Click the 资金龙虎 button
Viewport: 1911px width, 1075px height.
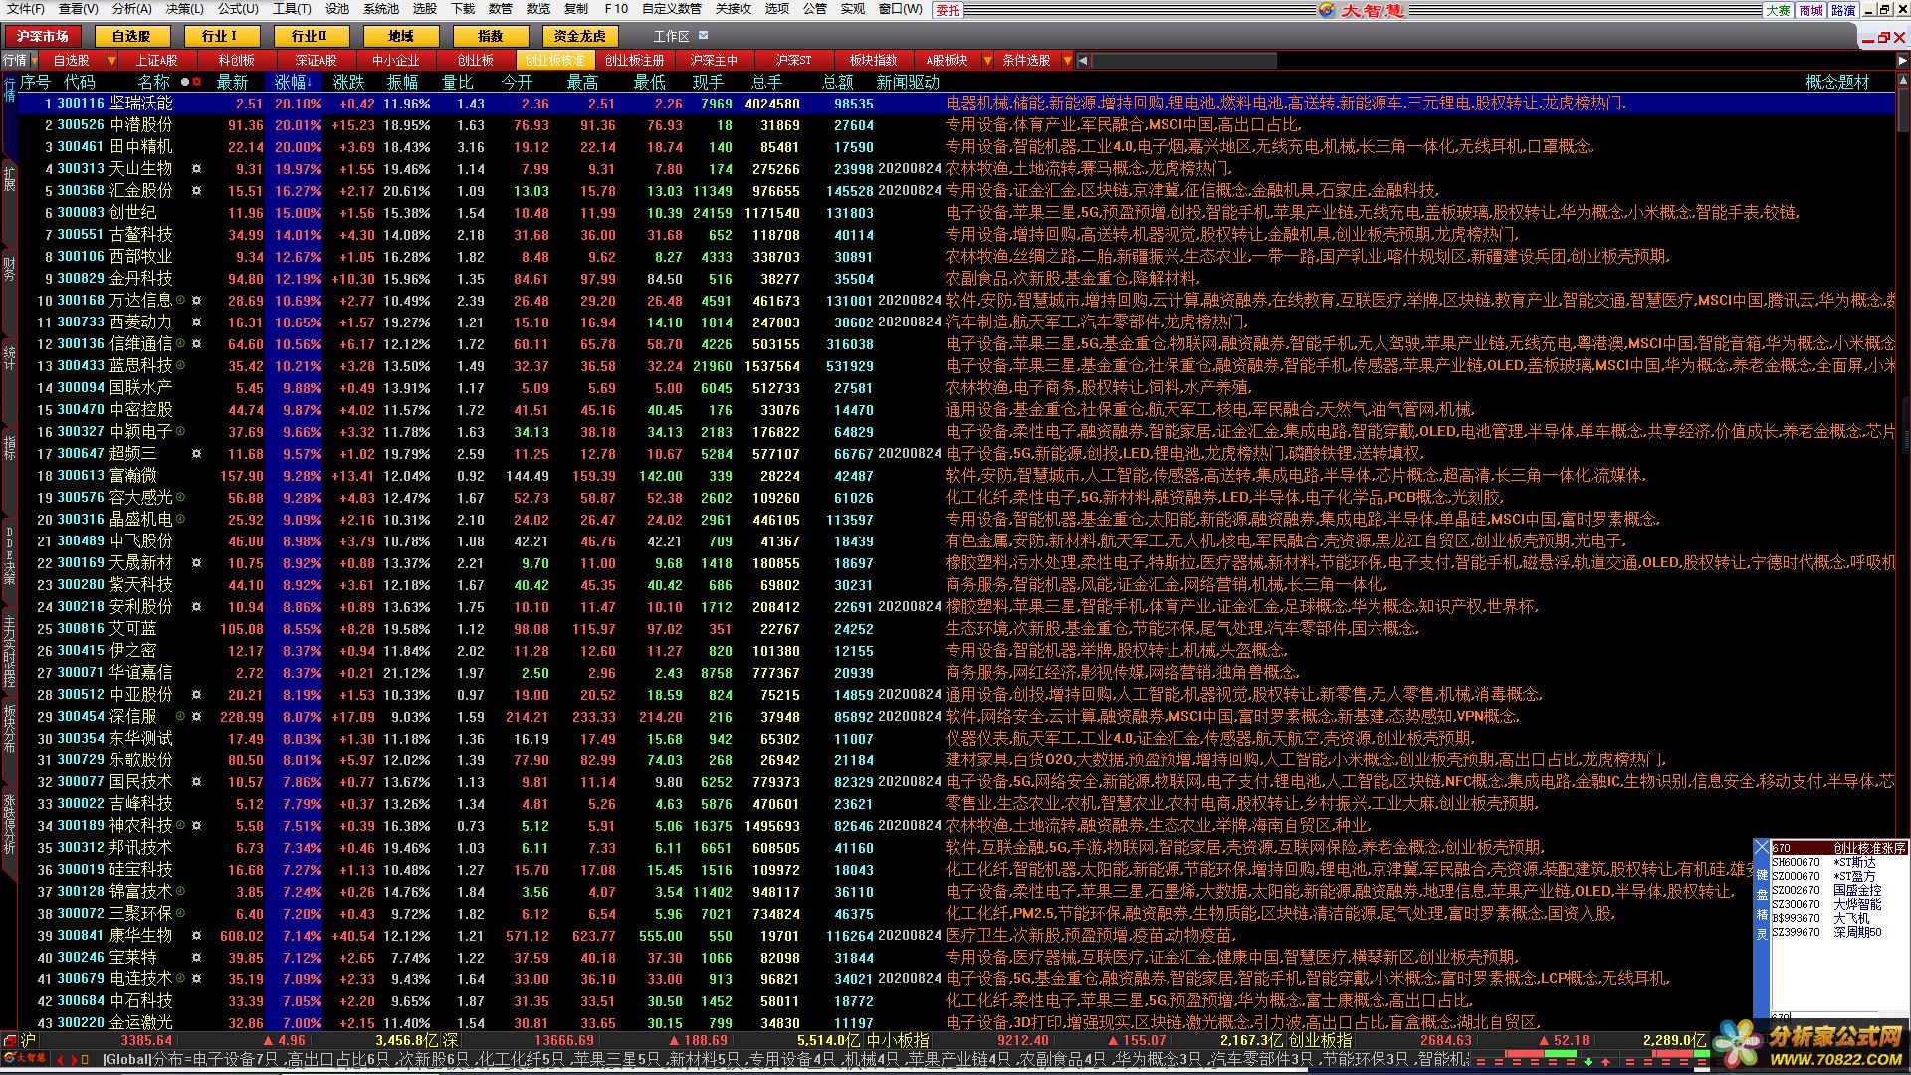(x=579, y=36)
